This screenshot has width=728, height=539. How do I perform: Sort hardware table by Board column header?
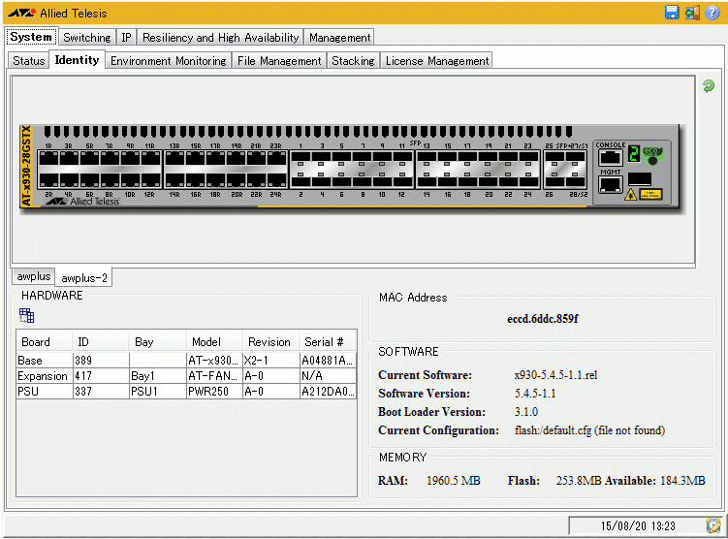point(35,341)
